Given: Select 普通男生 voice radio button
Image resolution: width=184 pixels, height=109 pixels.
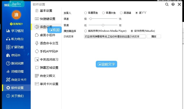Looking at the screenshot, I should [85, 13].
